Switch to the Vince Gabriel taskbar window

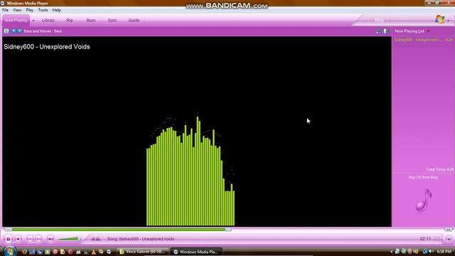pos(143,252)
